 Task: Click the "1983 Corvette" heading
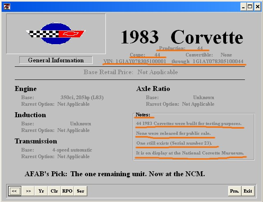pos(182,37)
